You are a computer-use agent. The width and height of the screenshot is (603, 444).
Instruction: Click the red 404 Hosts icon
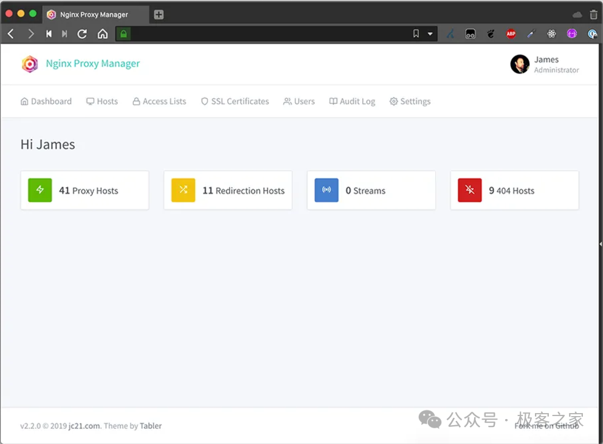(x=469, y=190)
